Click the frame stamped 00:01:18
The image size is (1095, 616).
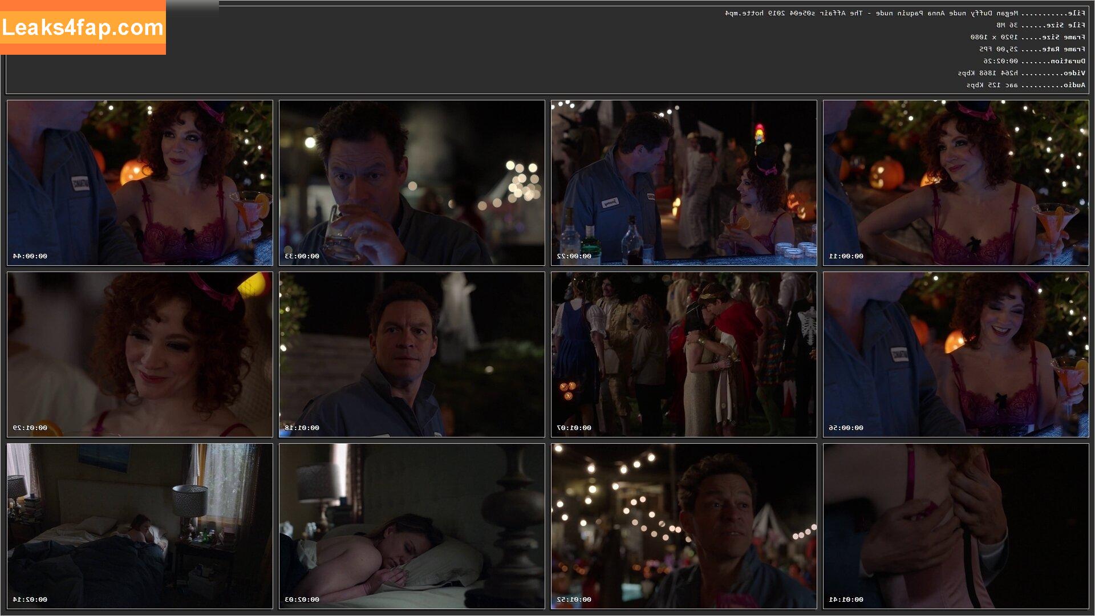click(412, 354)
